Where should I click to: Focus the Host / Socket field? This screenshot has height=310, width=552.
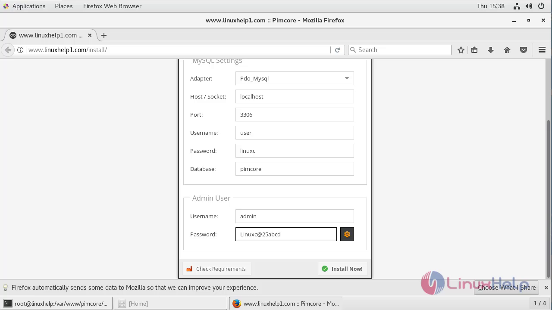295,96
